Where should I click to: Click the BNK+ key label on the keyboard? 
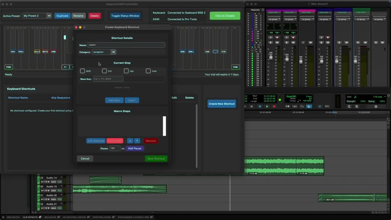[x=191, y=52]
